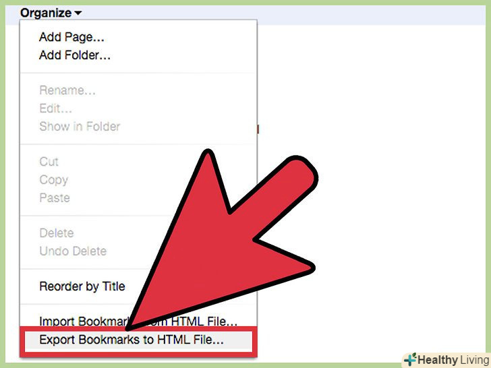
Task: Click Copy in the menu
Action: [53, 180]
